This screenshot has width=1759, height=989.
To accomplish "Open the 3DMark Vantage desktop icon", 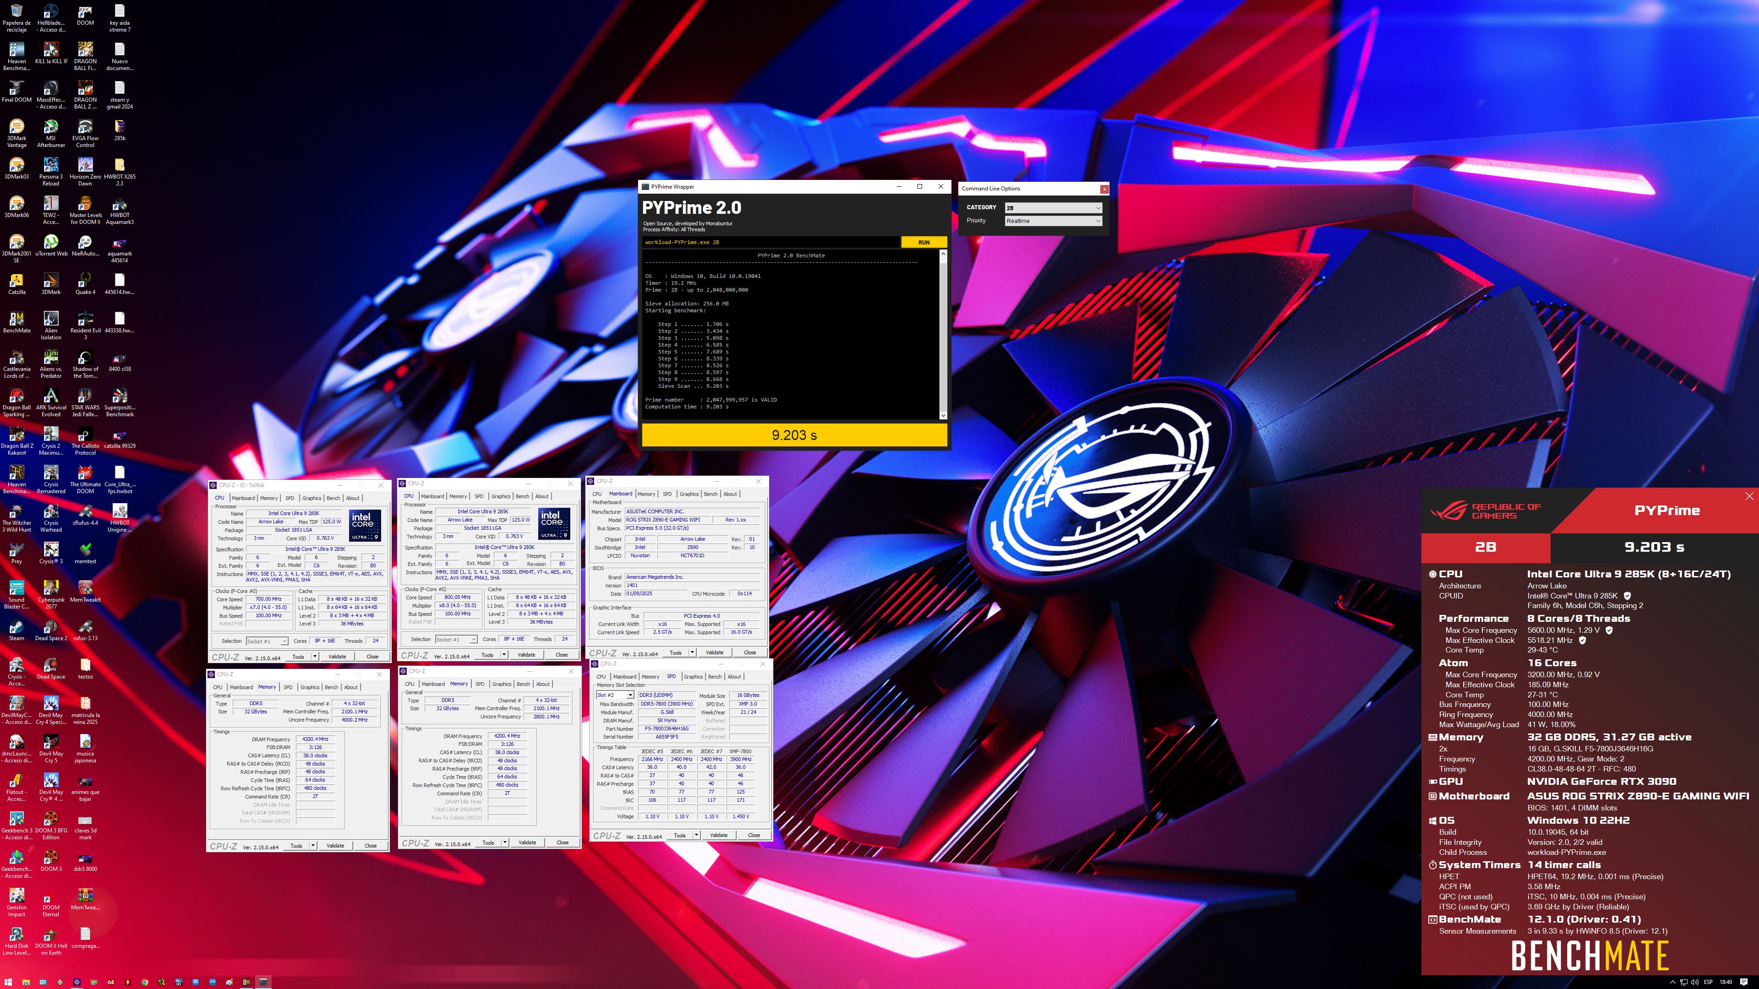I will coord(16,133).
